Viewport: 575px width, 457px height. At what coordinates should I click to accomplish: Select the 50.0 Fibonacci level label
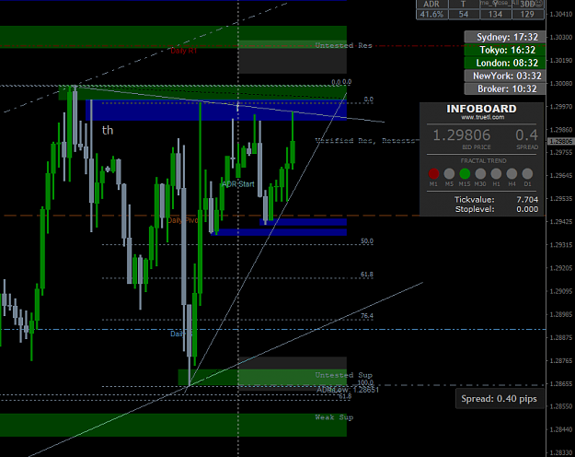coord(367,241)
